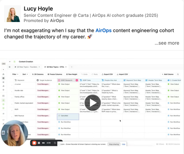Expand post with see more
The height and width of the screenshot is (154, 184).
point(167,43)
